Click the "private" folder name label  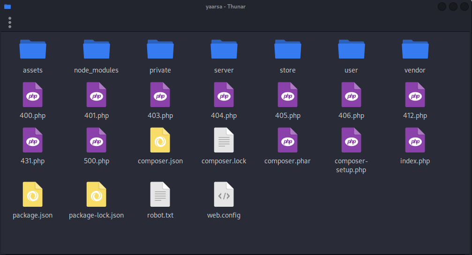(160, 70)
